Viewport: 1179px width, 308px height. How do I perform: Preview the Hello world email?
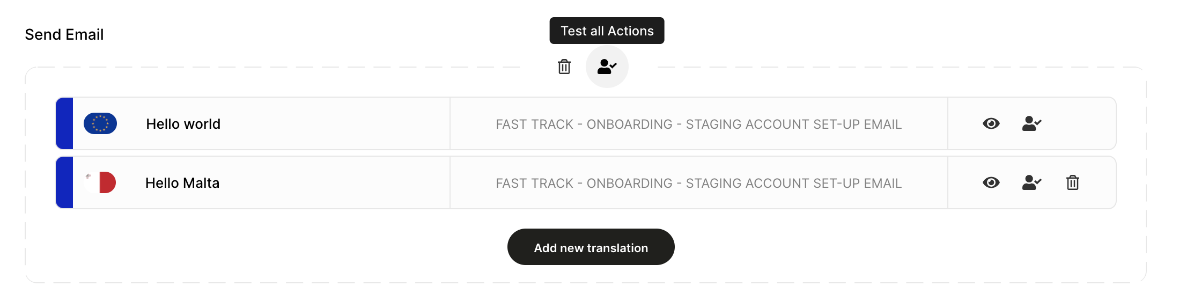point(991,124)
